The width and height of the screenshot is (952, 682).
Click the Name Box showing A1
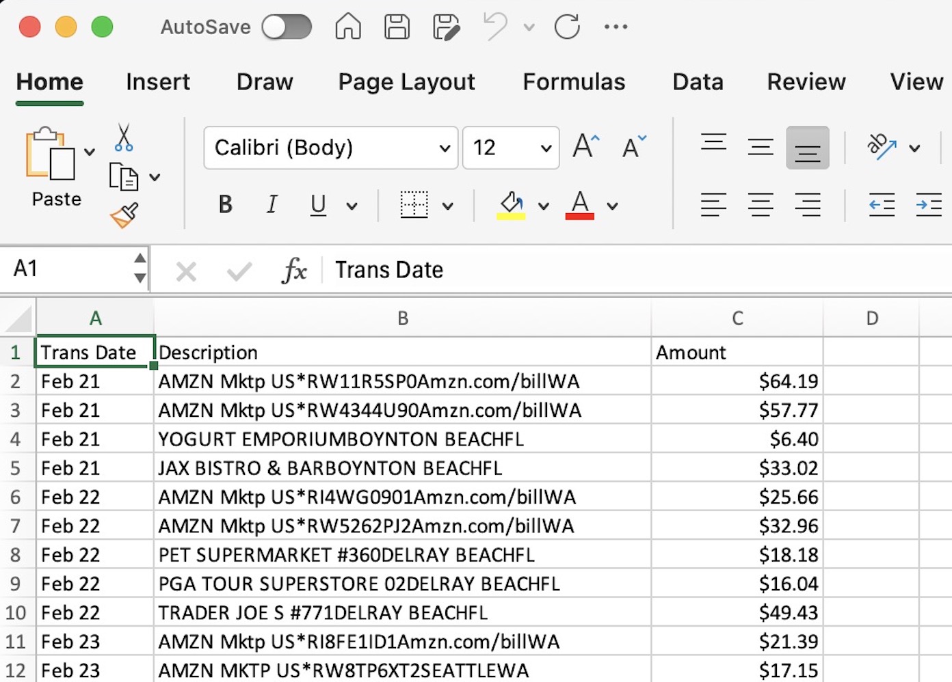(x=66, y=269)
